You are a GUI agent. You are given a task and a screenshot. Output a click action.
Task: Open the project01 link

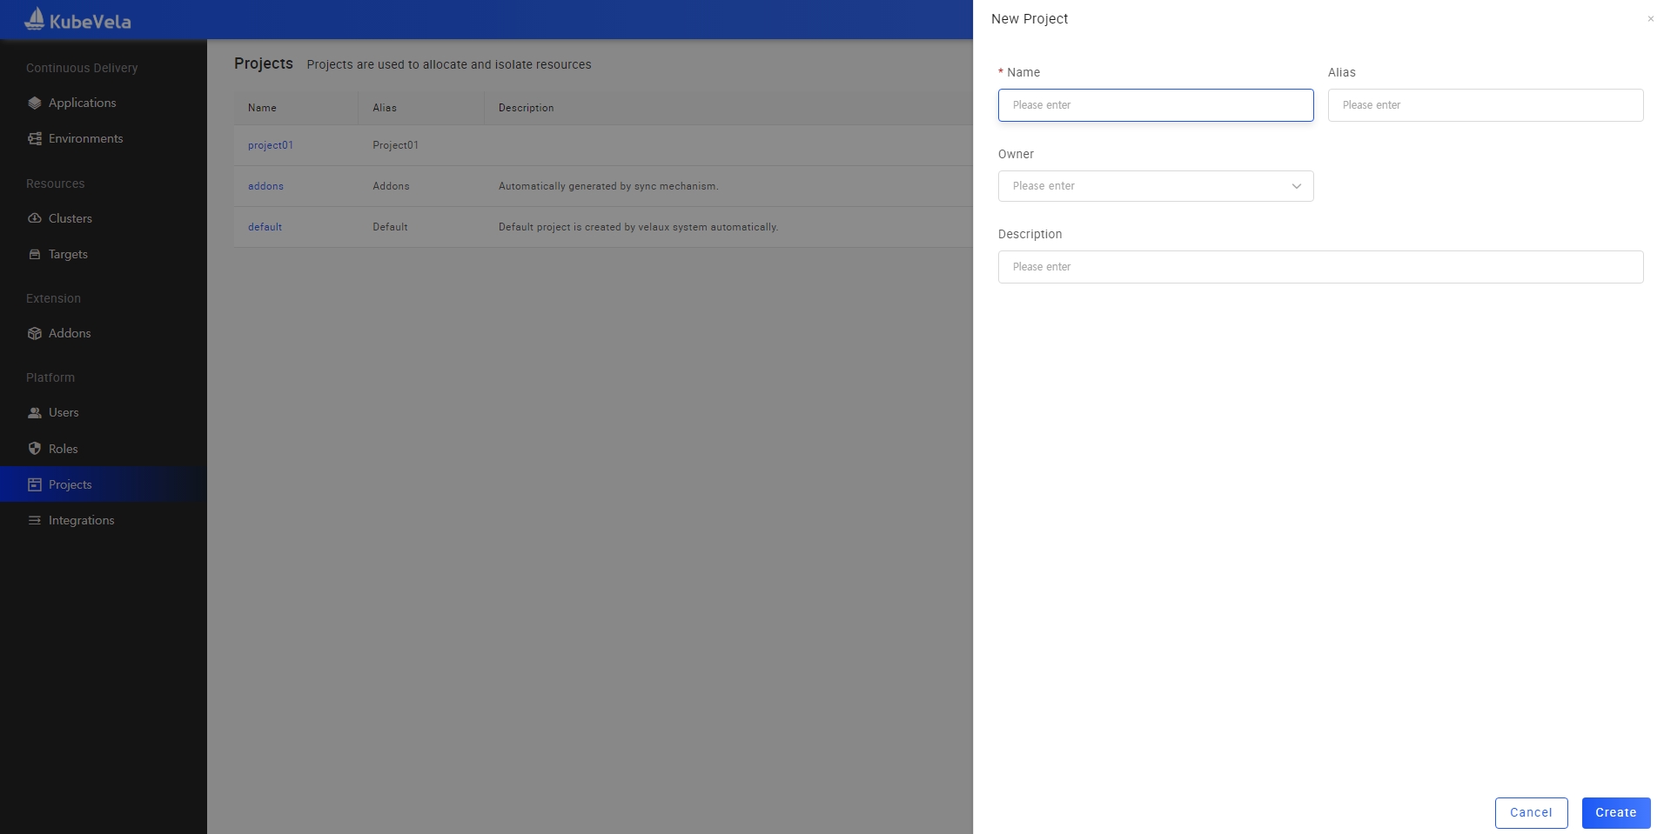pyautogui.click(x=271, y=145)
